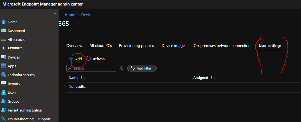
Task: Switch to Device images tab
Action: click(174, 46)
